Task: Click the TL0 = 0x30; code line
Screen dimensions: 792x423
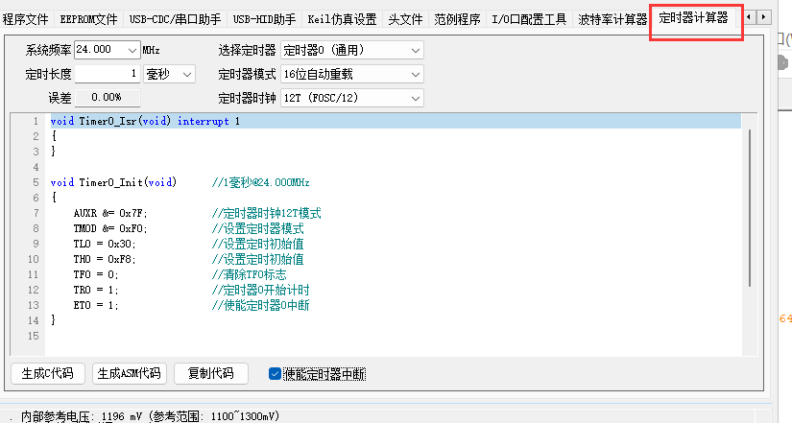Action: (105, 244)
